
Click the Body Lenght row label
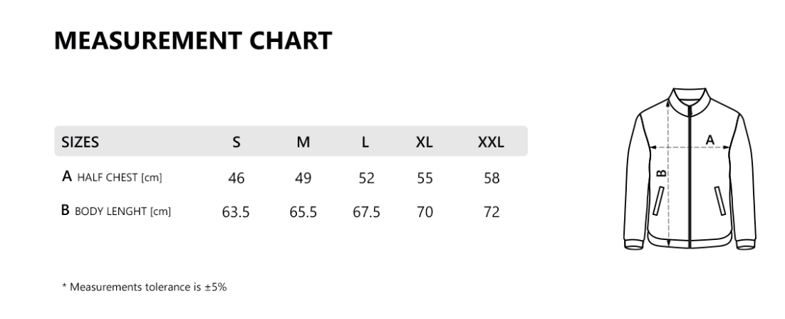(117, 211)
